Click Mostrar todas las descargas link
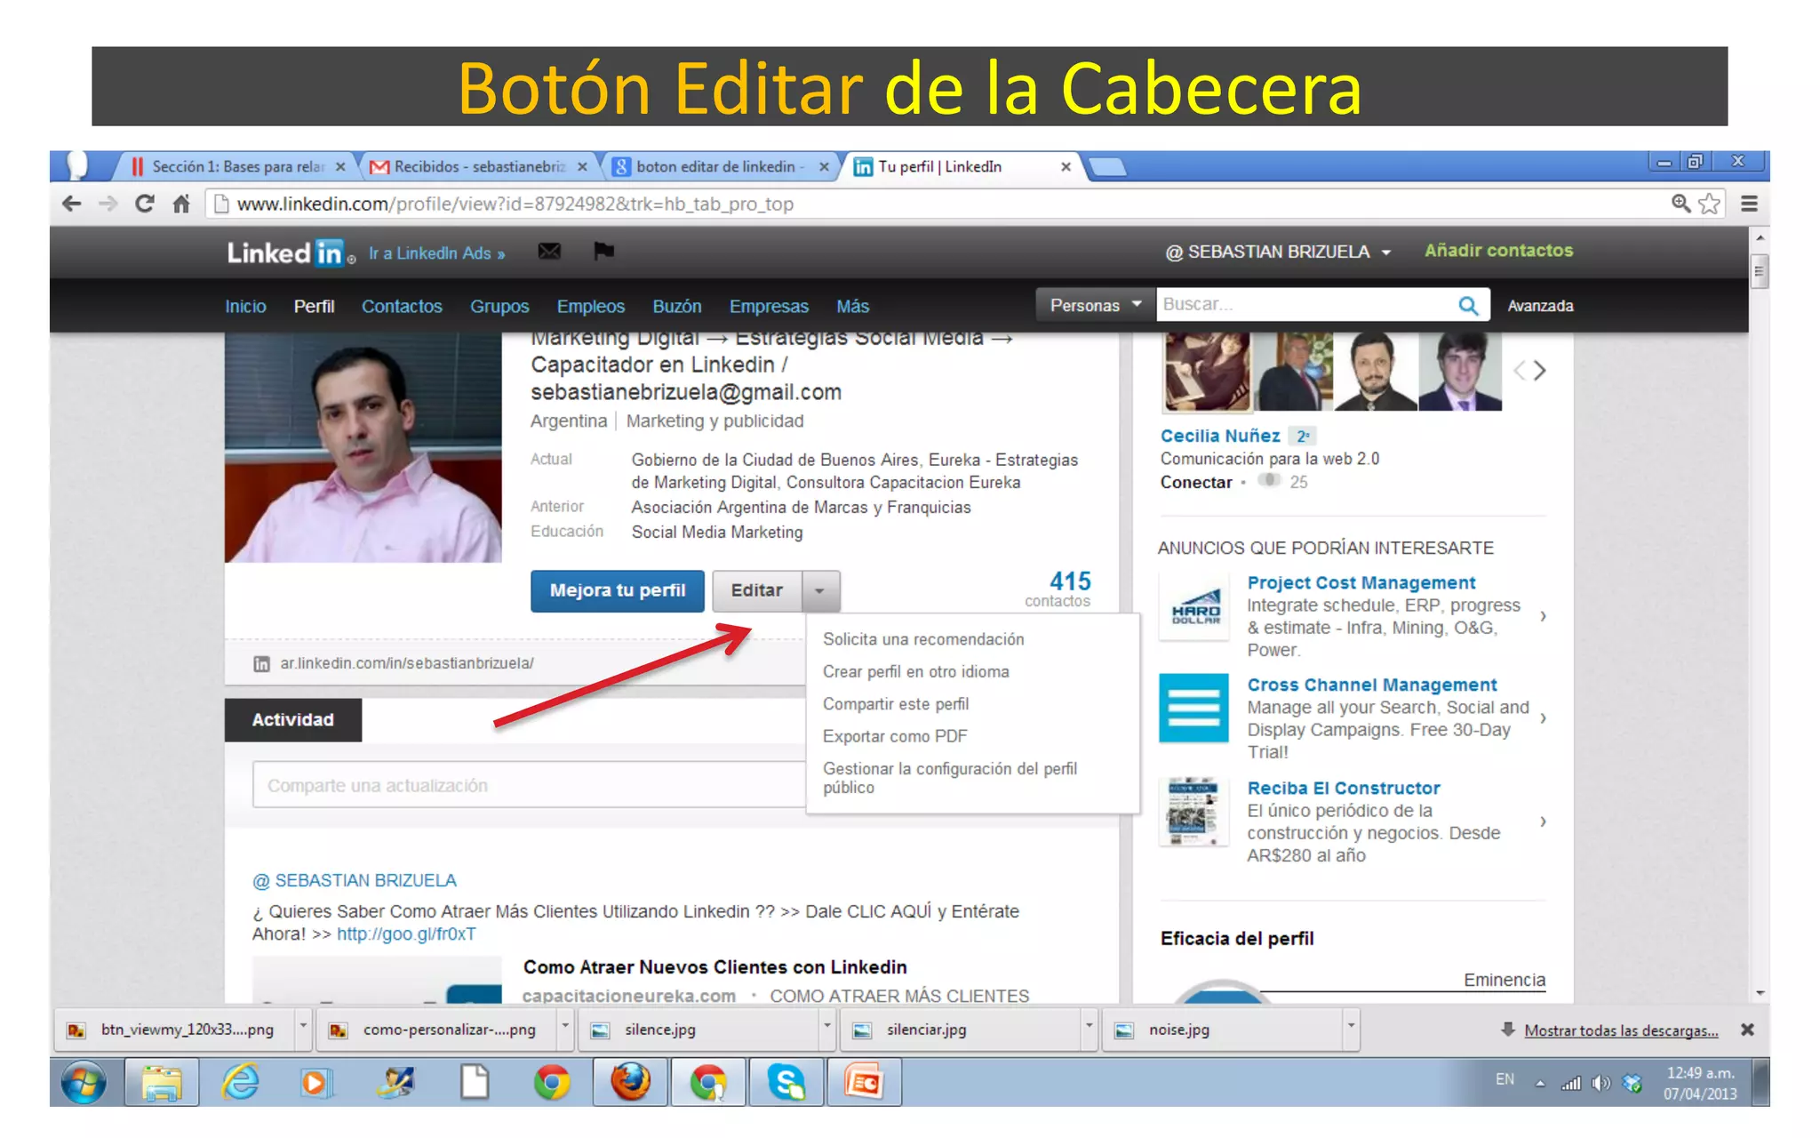The image size is (1820, 1138). [1621, 1030]
